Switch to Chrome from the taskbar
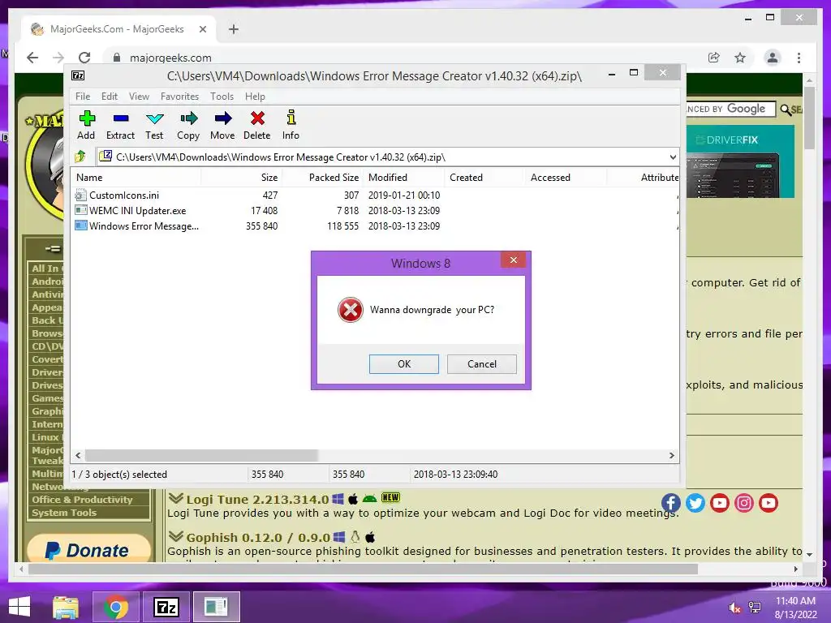The width and height of the screenshot is (831, 623). point(115,607)
